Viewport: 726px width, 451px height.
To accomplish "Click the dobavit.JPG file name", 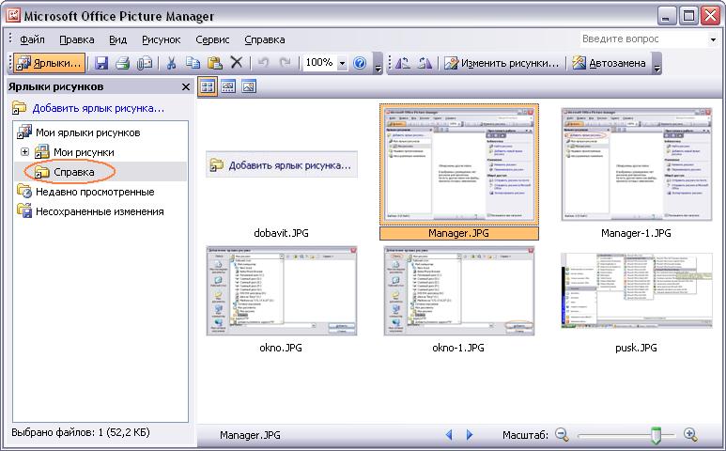I will click(281, 233).
